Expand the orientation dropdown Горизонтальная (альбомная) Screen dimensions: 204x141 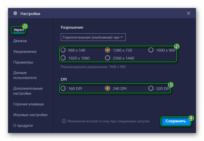[93, 37]
